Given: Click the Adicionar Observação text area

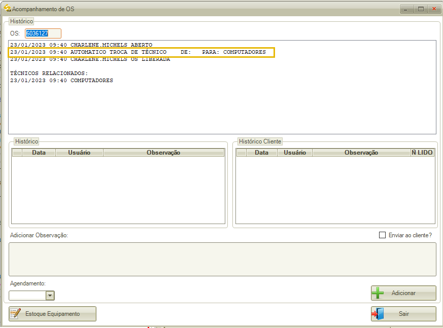Looking at the screenshot, I should (222, 259).
